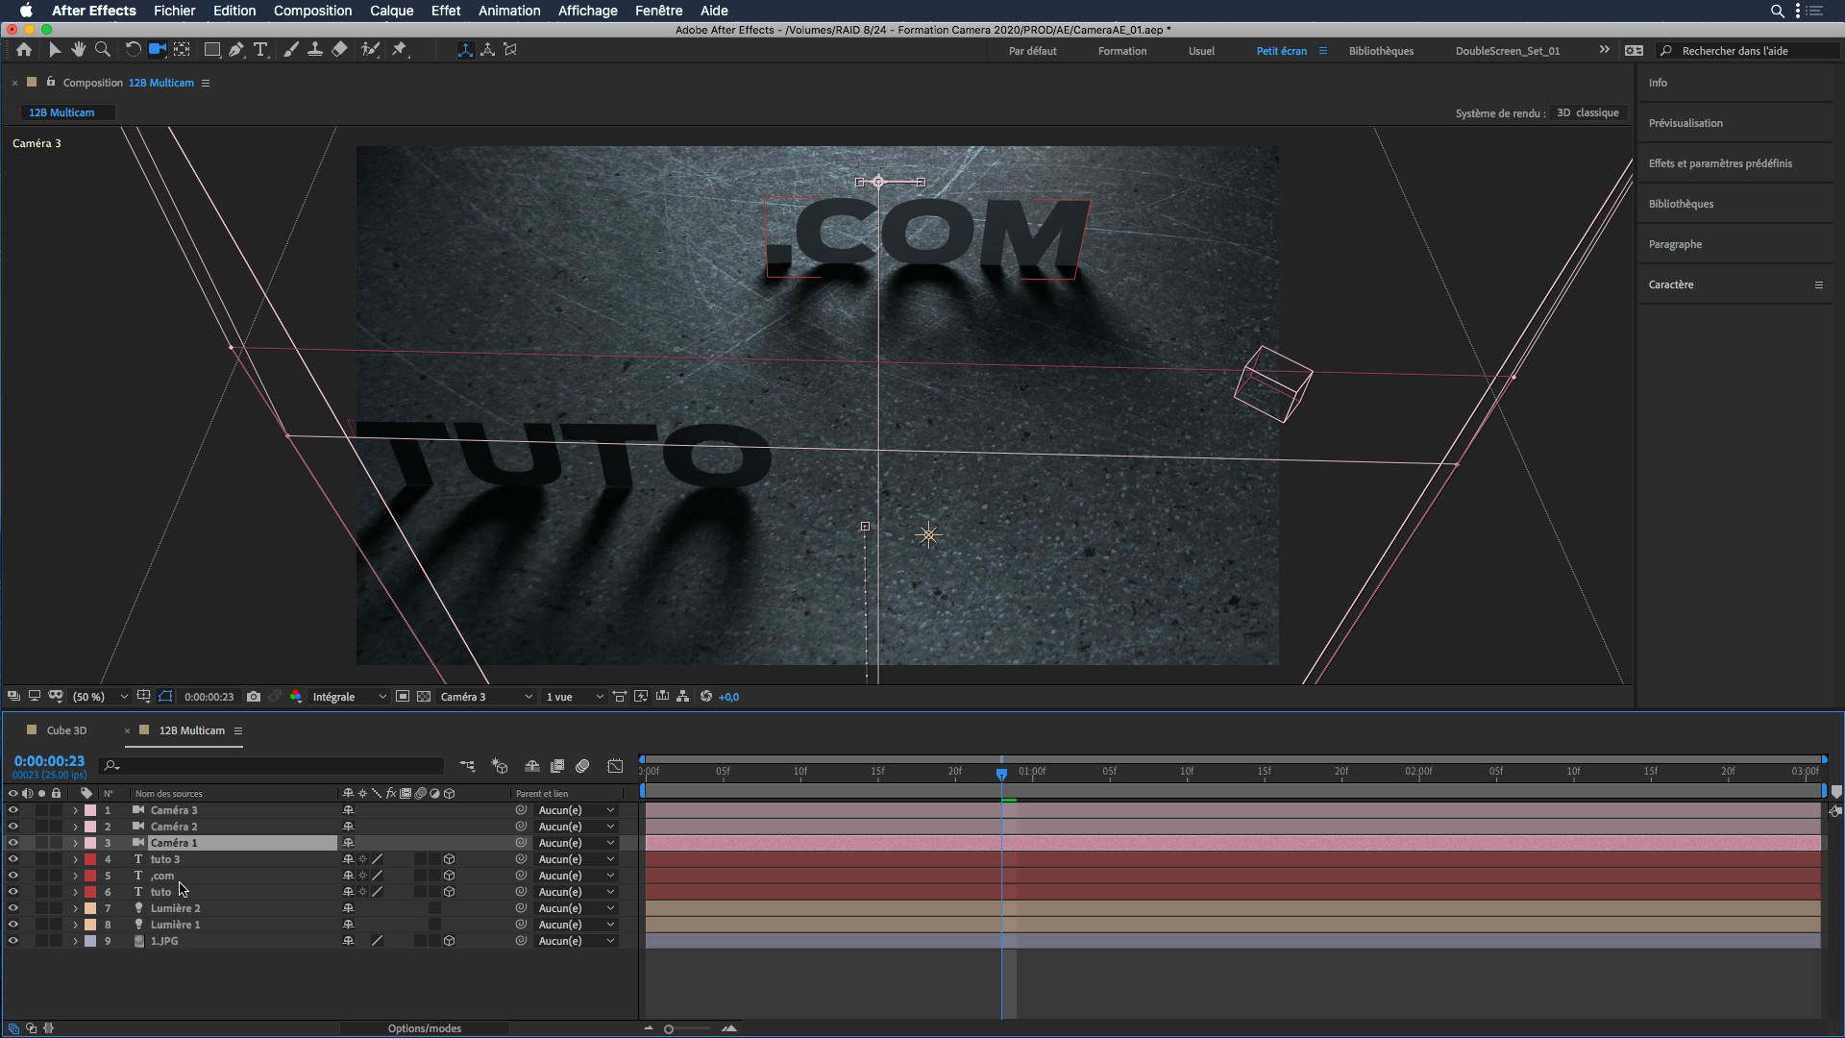Open parent dropdown for Caméra 3 layer

(576, 810)
